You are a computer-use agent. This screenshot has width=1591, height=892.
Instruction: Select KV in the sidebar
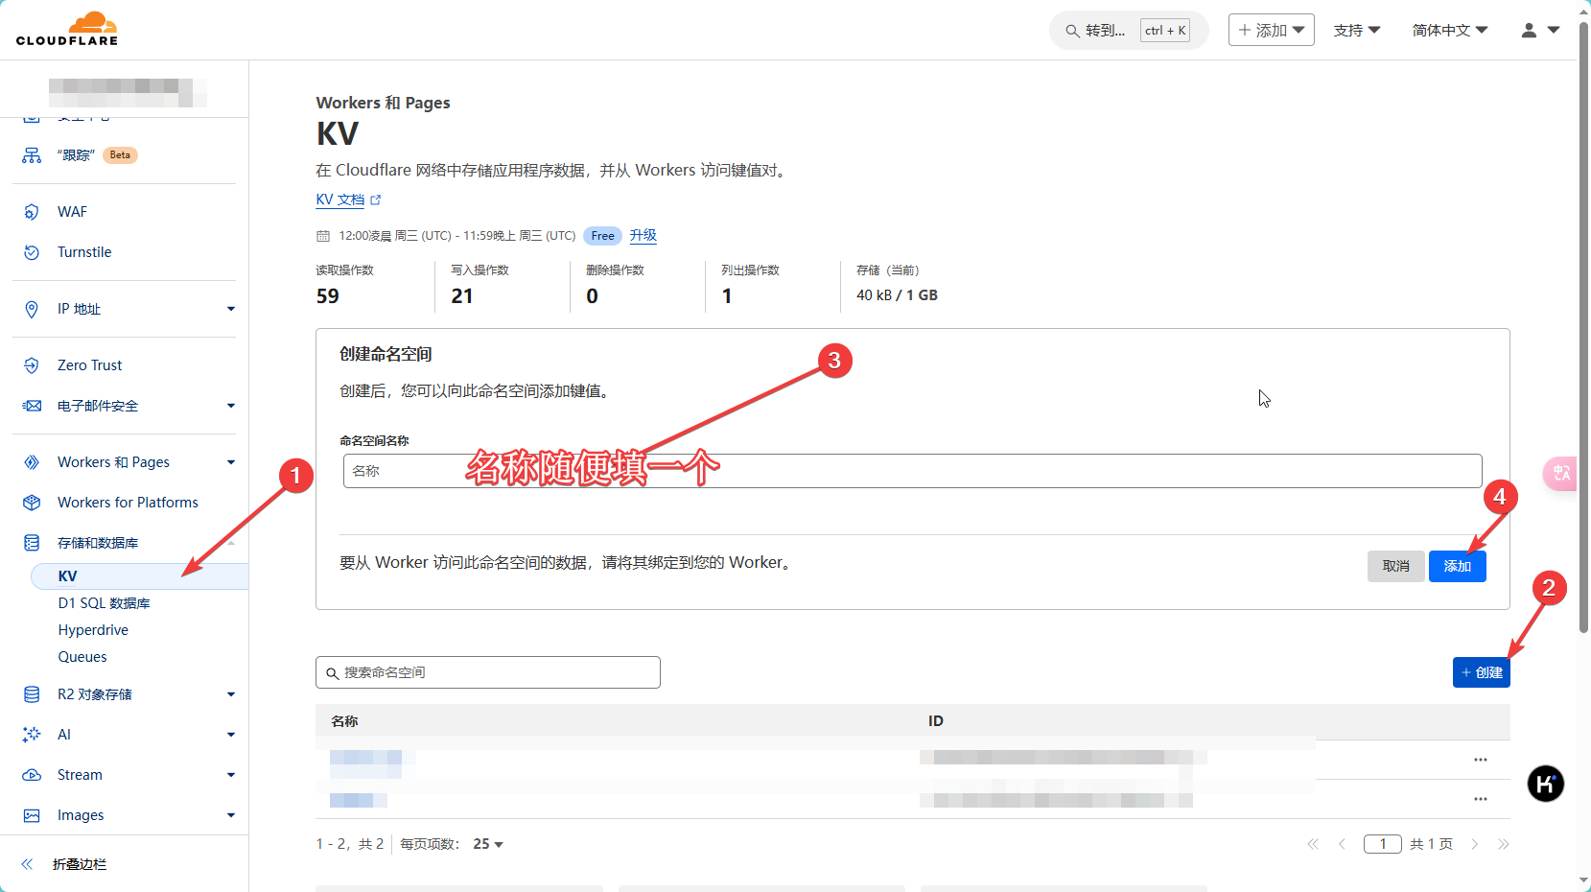point(140,576)
